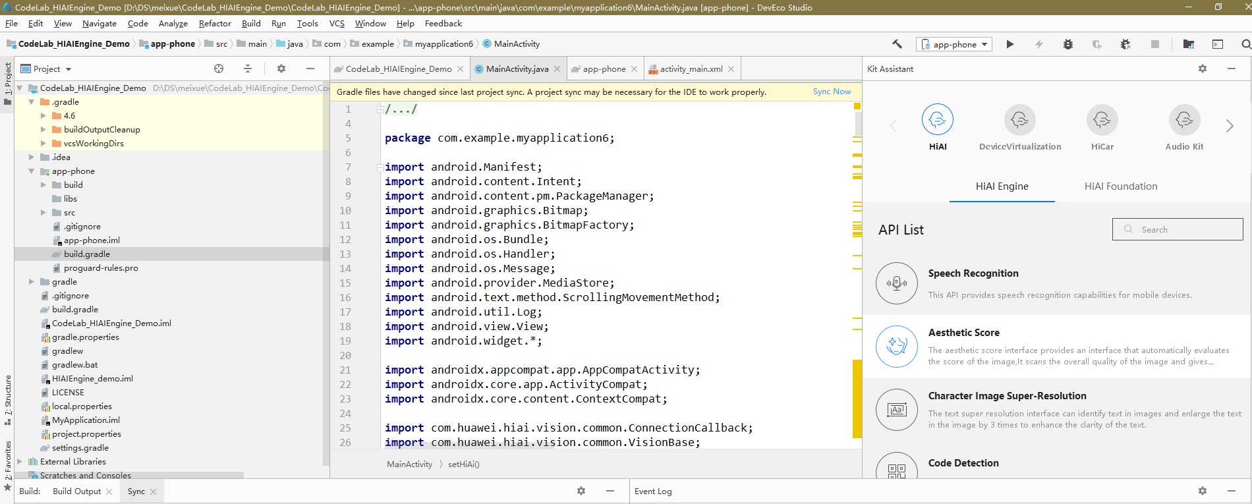
Task: Select proguard-rules.pro file
Action: coord(101,268)
